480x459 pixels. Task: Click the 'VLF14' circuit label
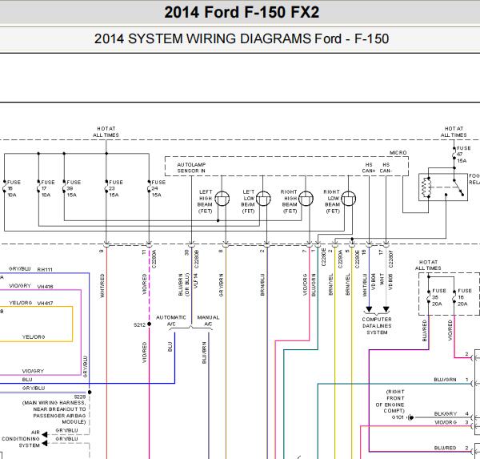click(x=196, y=281)
